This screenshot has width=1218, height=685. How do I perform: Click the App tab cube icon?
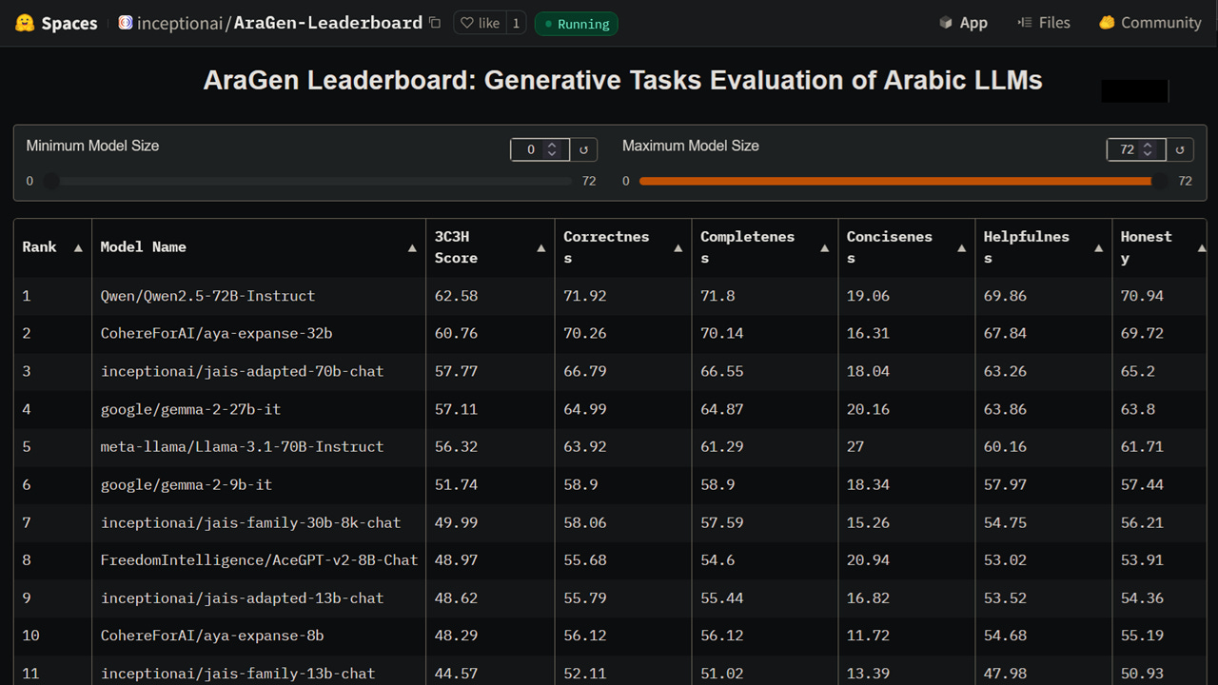pyautogui.click(x=945, y=23)
